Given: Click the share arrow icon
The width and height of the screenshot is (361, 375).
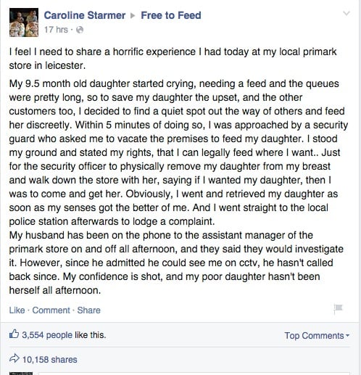Looking at the screenshot, I should (x=14, y=358).
